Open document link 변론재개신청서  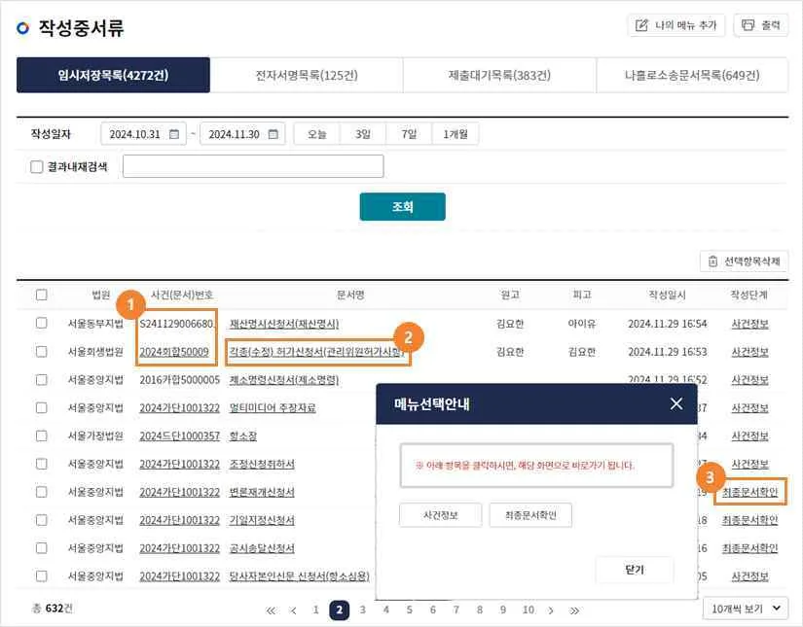coord(262,493)
